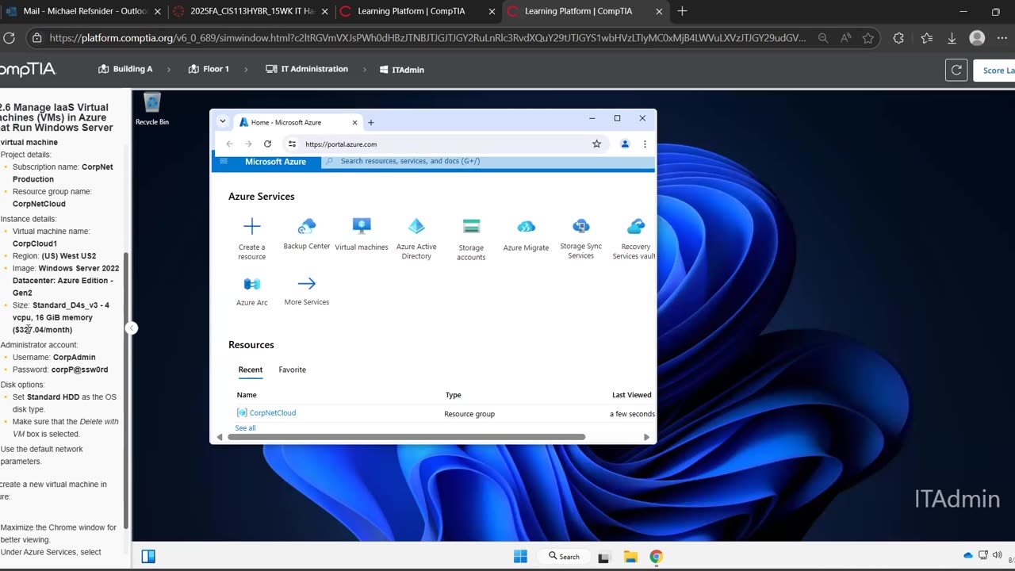Bookmark portal.azure.com with the star icon

click(x=596, y=144)
